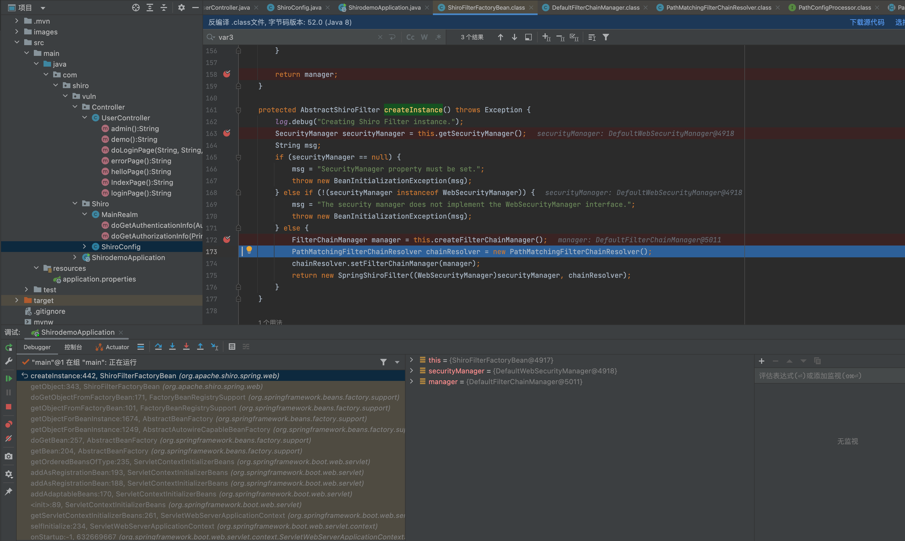Open the Actuator tab
This screenshot has width=905, height=541.
112,347
